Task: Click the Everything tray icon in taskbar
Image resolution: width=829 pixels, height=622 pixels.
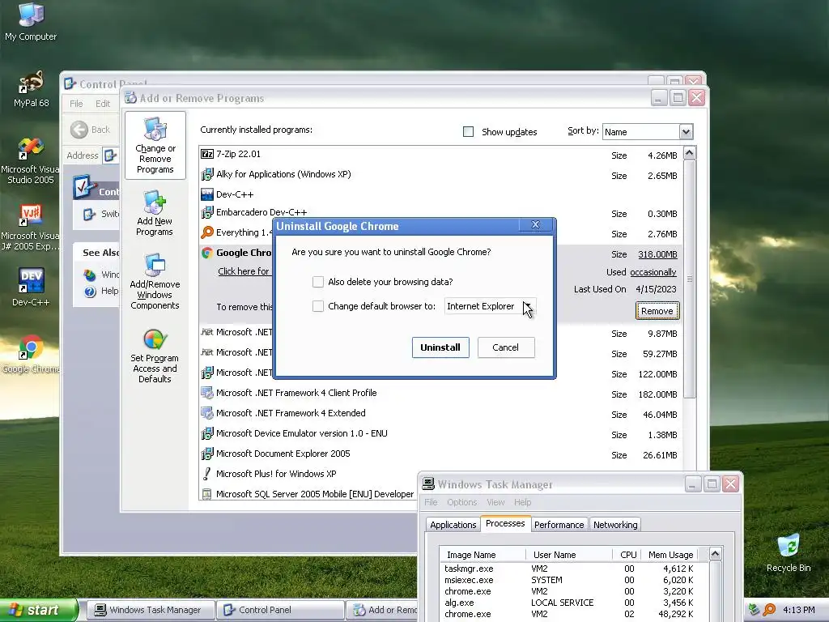Action: point(770,610)
